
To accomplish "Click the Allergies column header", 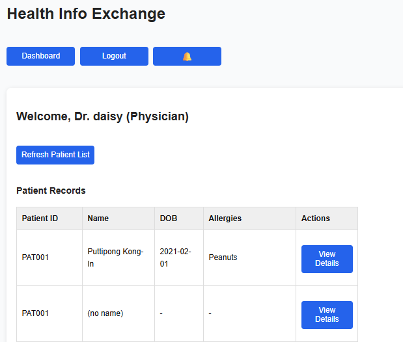I will (x=225, y=218).
